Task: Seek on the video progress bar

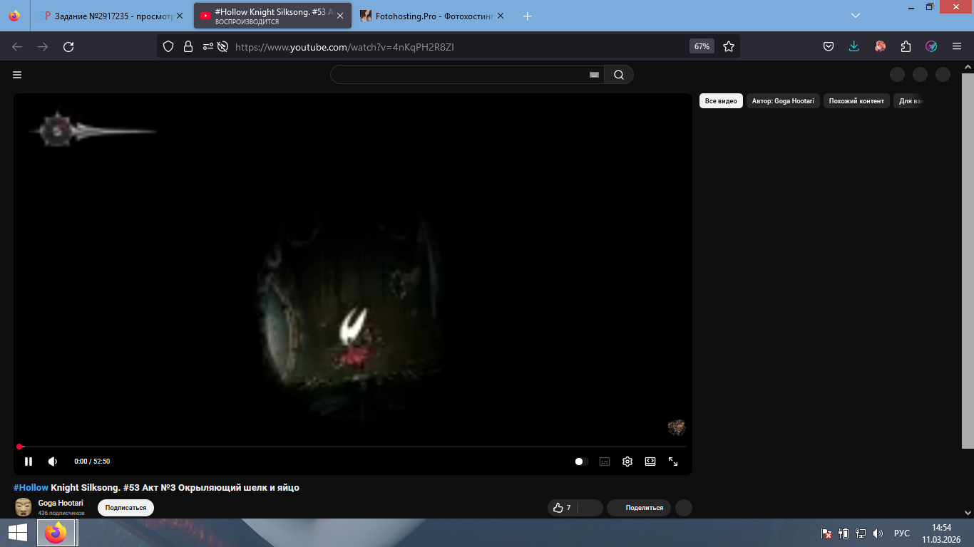Action: click(x=352, y=447)
